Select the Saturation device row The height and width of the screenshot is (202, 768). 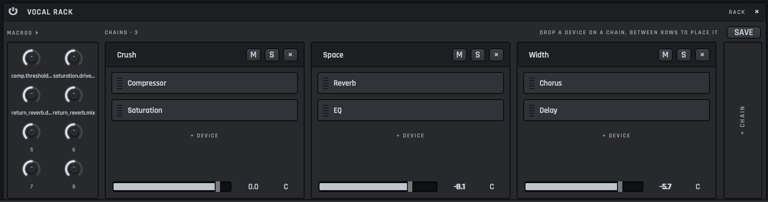[x=205, y=110]
